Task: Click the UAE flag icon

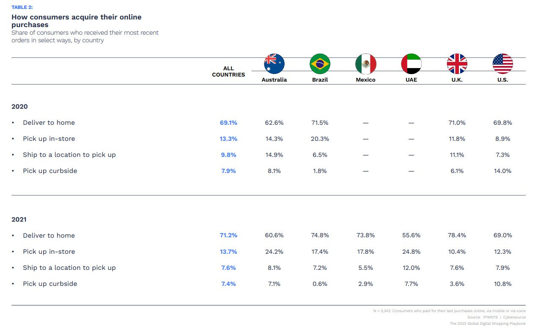Action: [411, 64]
